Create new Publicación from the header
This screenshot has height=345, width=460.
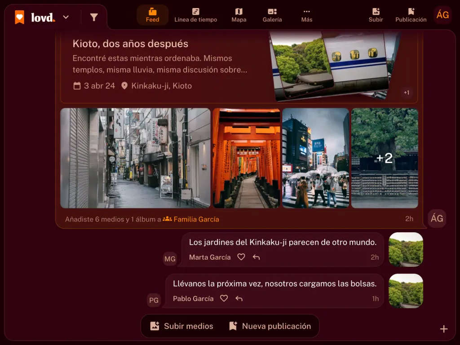point(411,15)
